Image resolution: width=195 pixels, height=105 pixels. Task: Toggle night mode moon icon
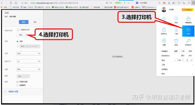click(184, 3)
